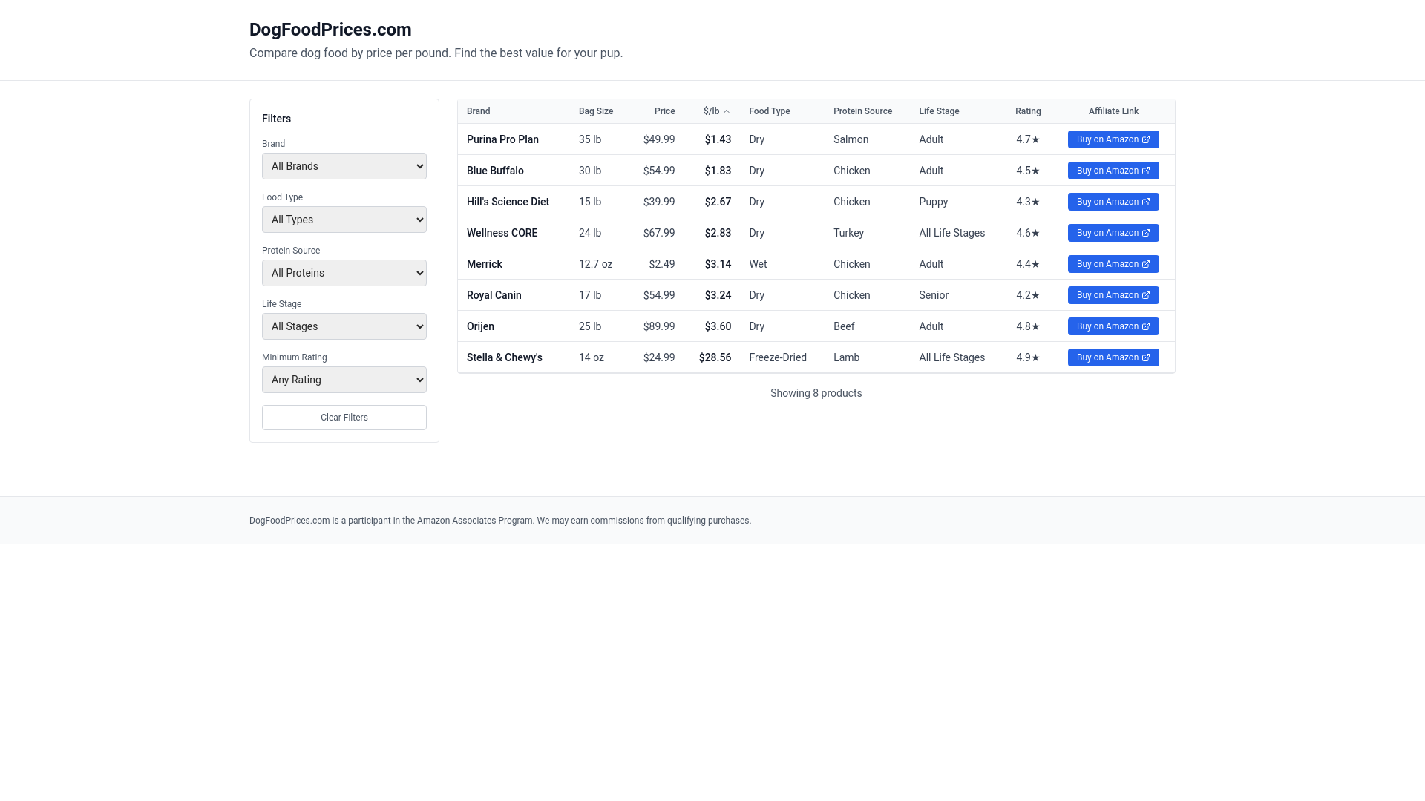Buy Purina Pro Plan on Amazon
The width and height of the screenshot is (1425, 801).
coord(1113,139)
